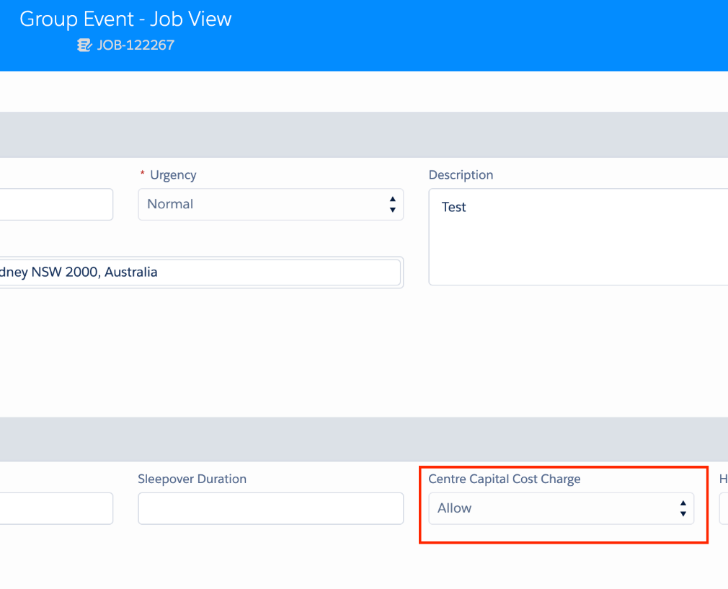
Task: Click the Centre Capital Cost Charge label
Action: [x=504, y=479]
